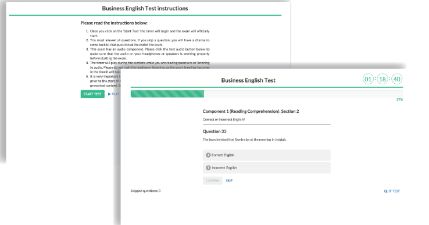
Task: Select the Correct English radio option
Action: pos(266,155)
